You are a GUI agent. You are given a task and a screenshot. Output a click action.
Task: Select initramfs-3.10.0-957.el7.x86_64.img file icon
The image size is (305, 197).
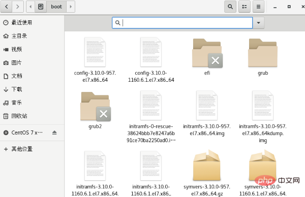(x=207, y=106)
